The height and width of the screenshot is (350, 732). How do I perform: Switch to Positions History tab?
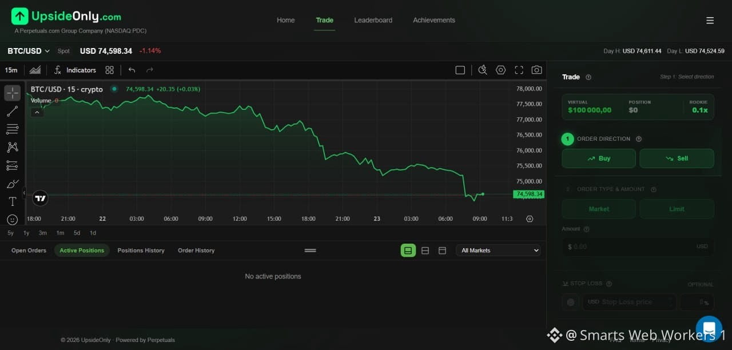point(141,250)
